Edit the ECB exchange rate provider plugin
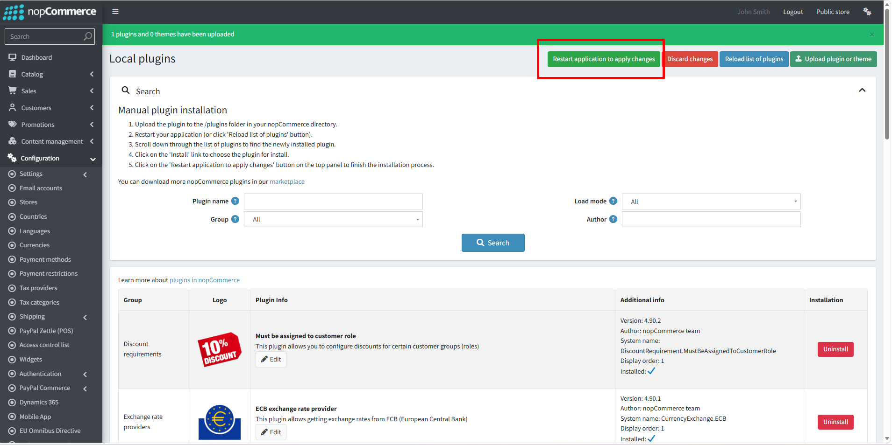 (x=271, y=432)
